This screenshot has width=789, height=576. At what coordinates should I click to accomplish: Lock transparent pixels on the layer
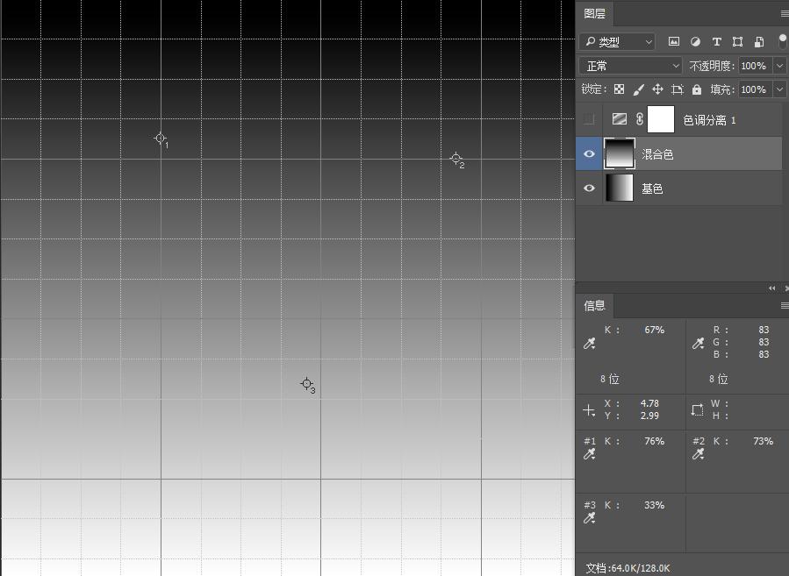(x=619, y=89)
